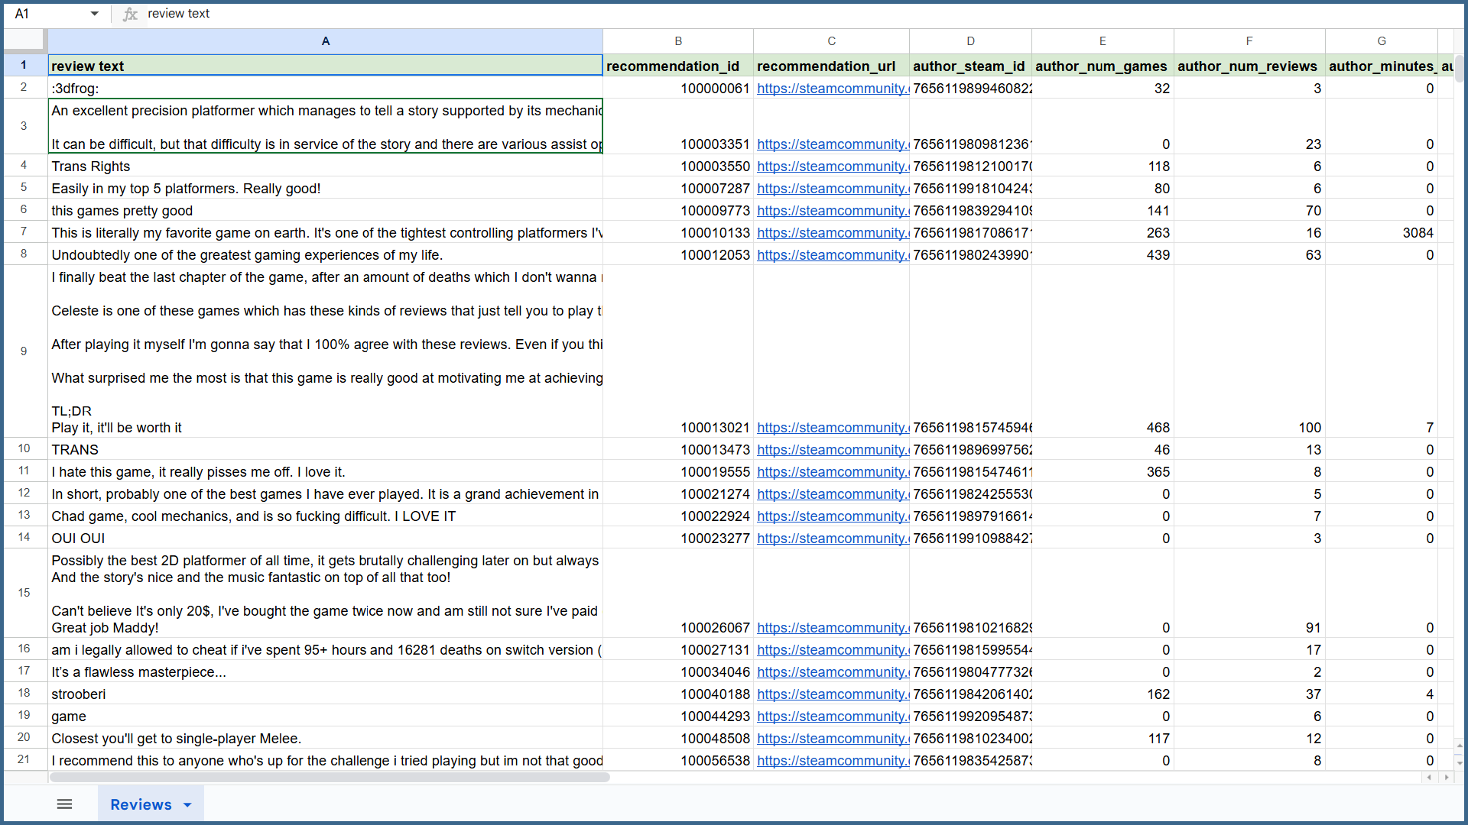1468x825 pixels.
Task: Select the author_num_reviews header cell
Action: pos(1248,66)
